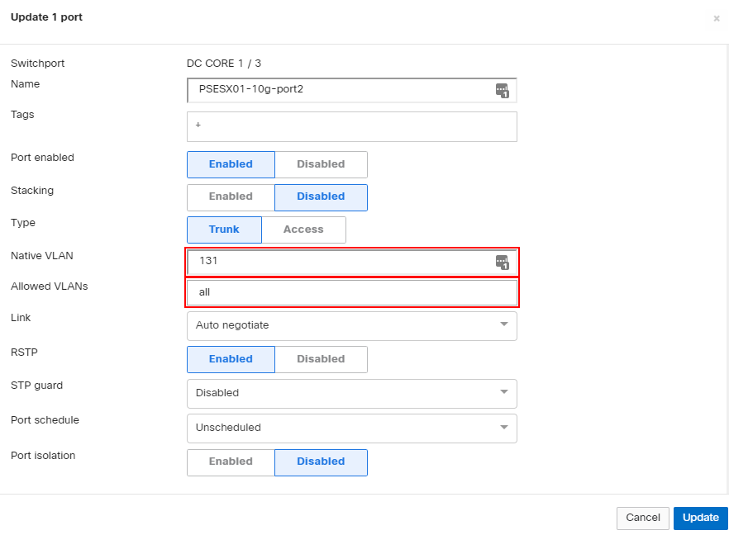Choose Trunk as port type
Screen dimensions: 729x535
click(x=224, y=230)
